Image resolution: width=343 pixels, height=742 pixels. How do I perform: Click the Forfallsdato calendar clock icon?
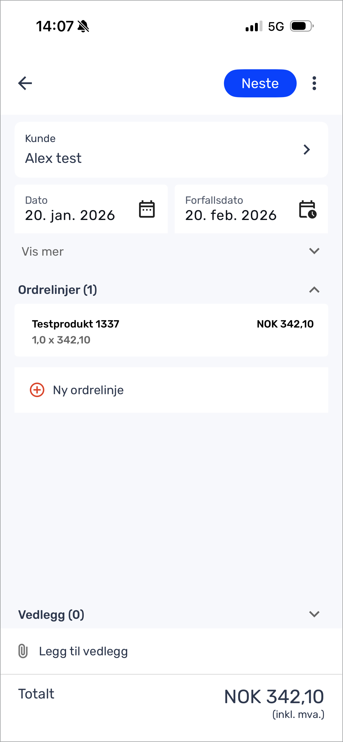pos(307,209)
